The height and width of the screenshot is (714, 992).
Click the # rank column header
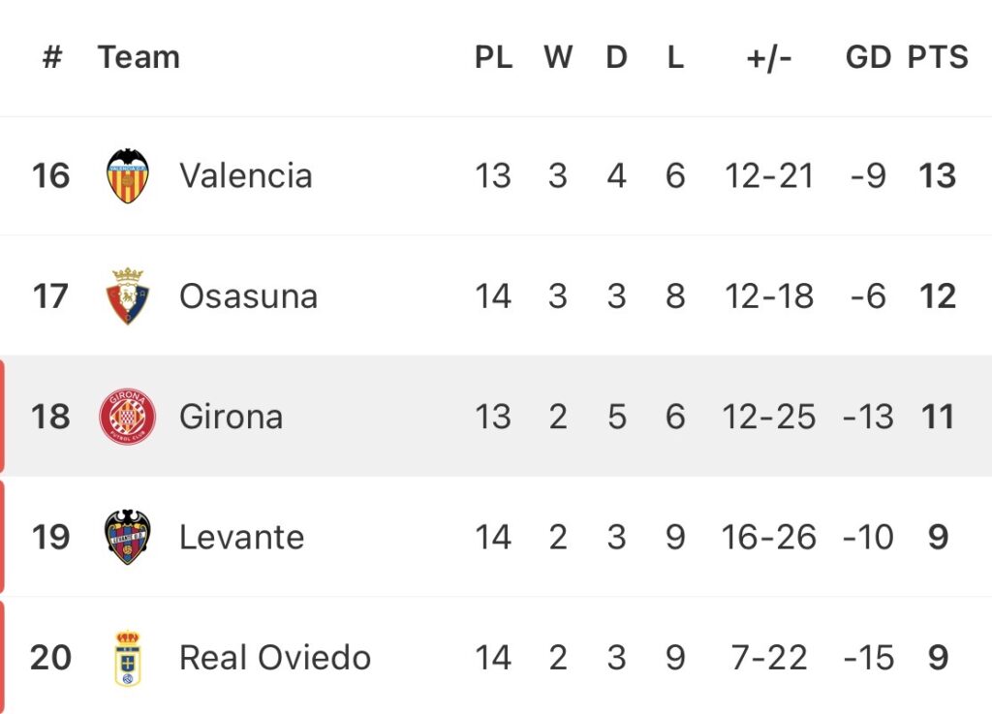52,57
